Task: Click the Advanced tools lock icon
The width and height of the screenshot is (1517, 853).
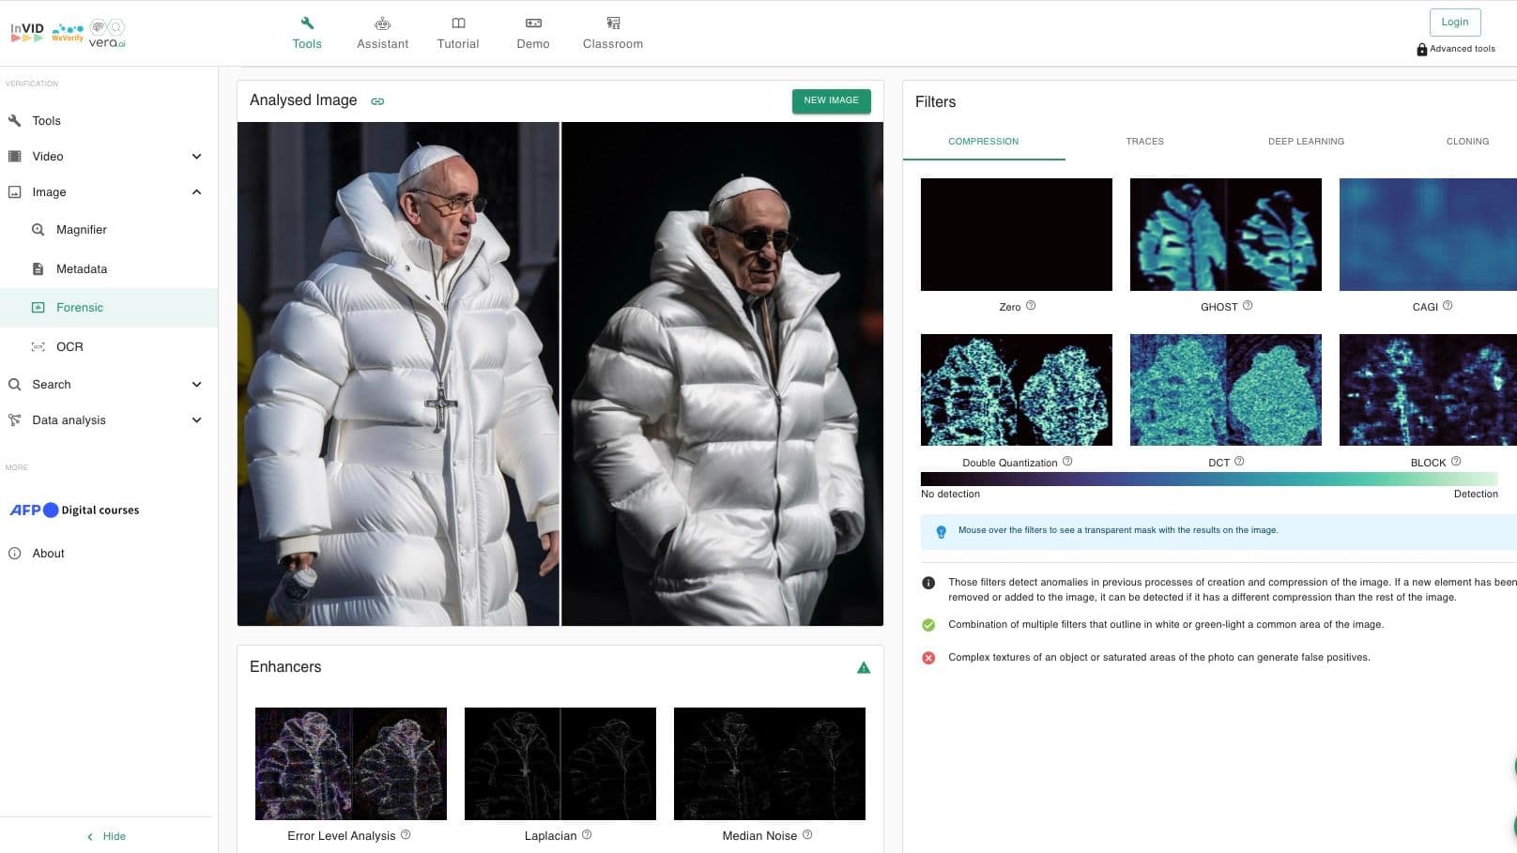Action: click(1421, 50)
